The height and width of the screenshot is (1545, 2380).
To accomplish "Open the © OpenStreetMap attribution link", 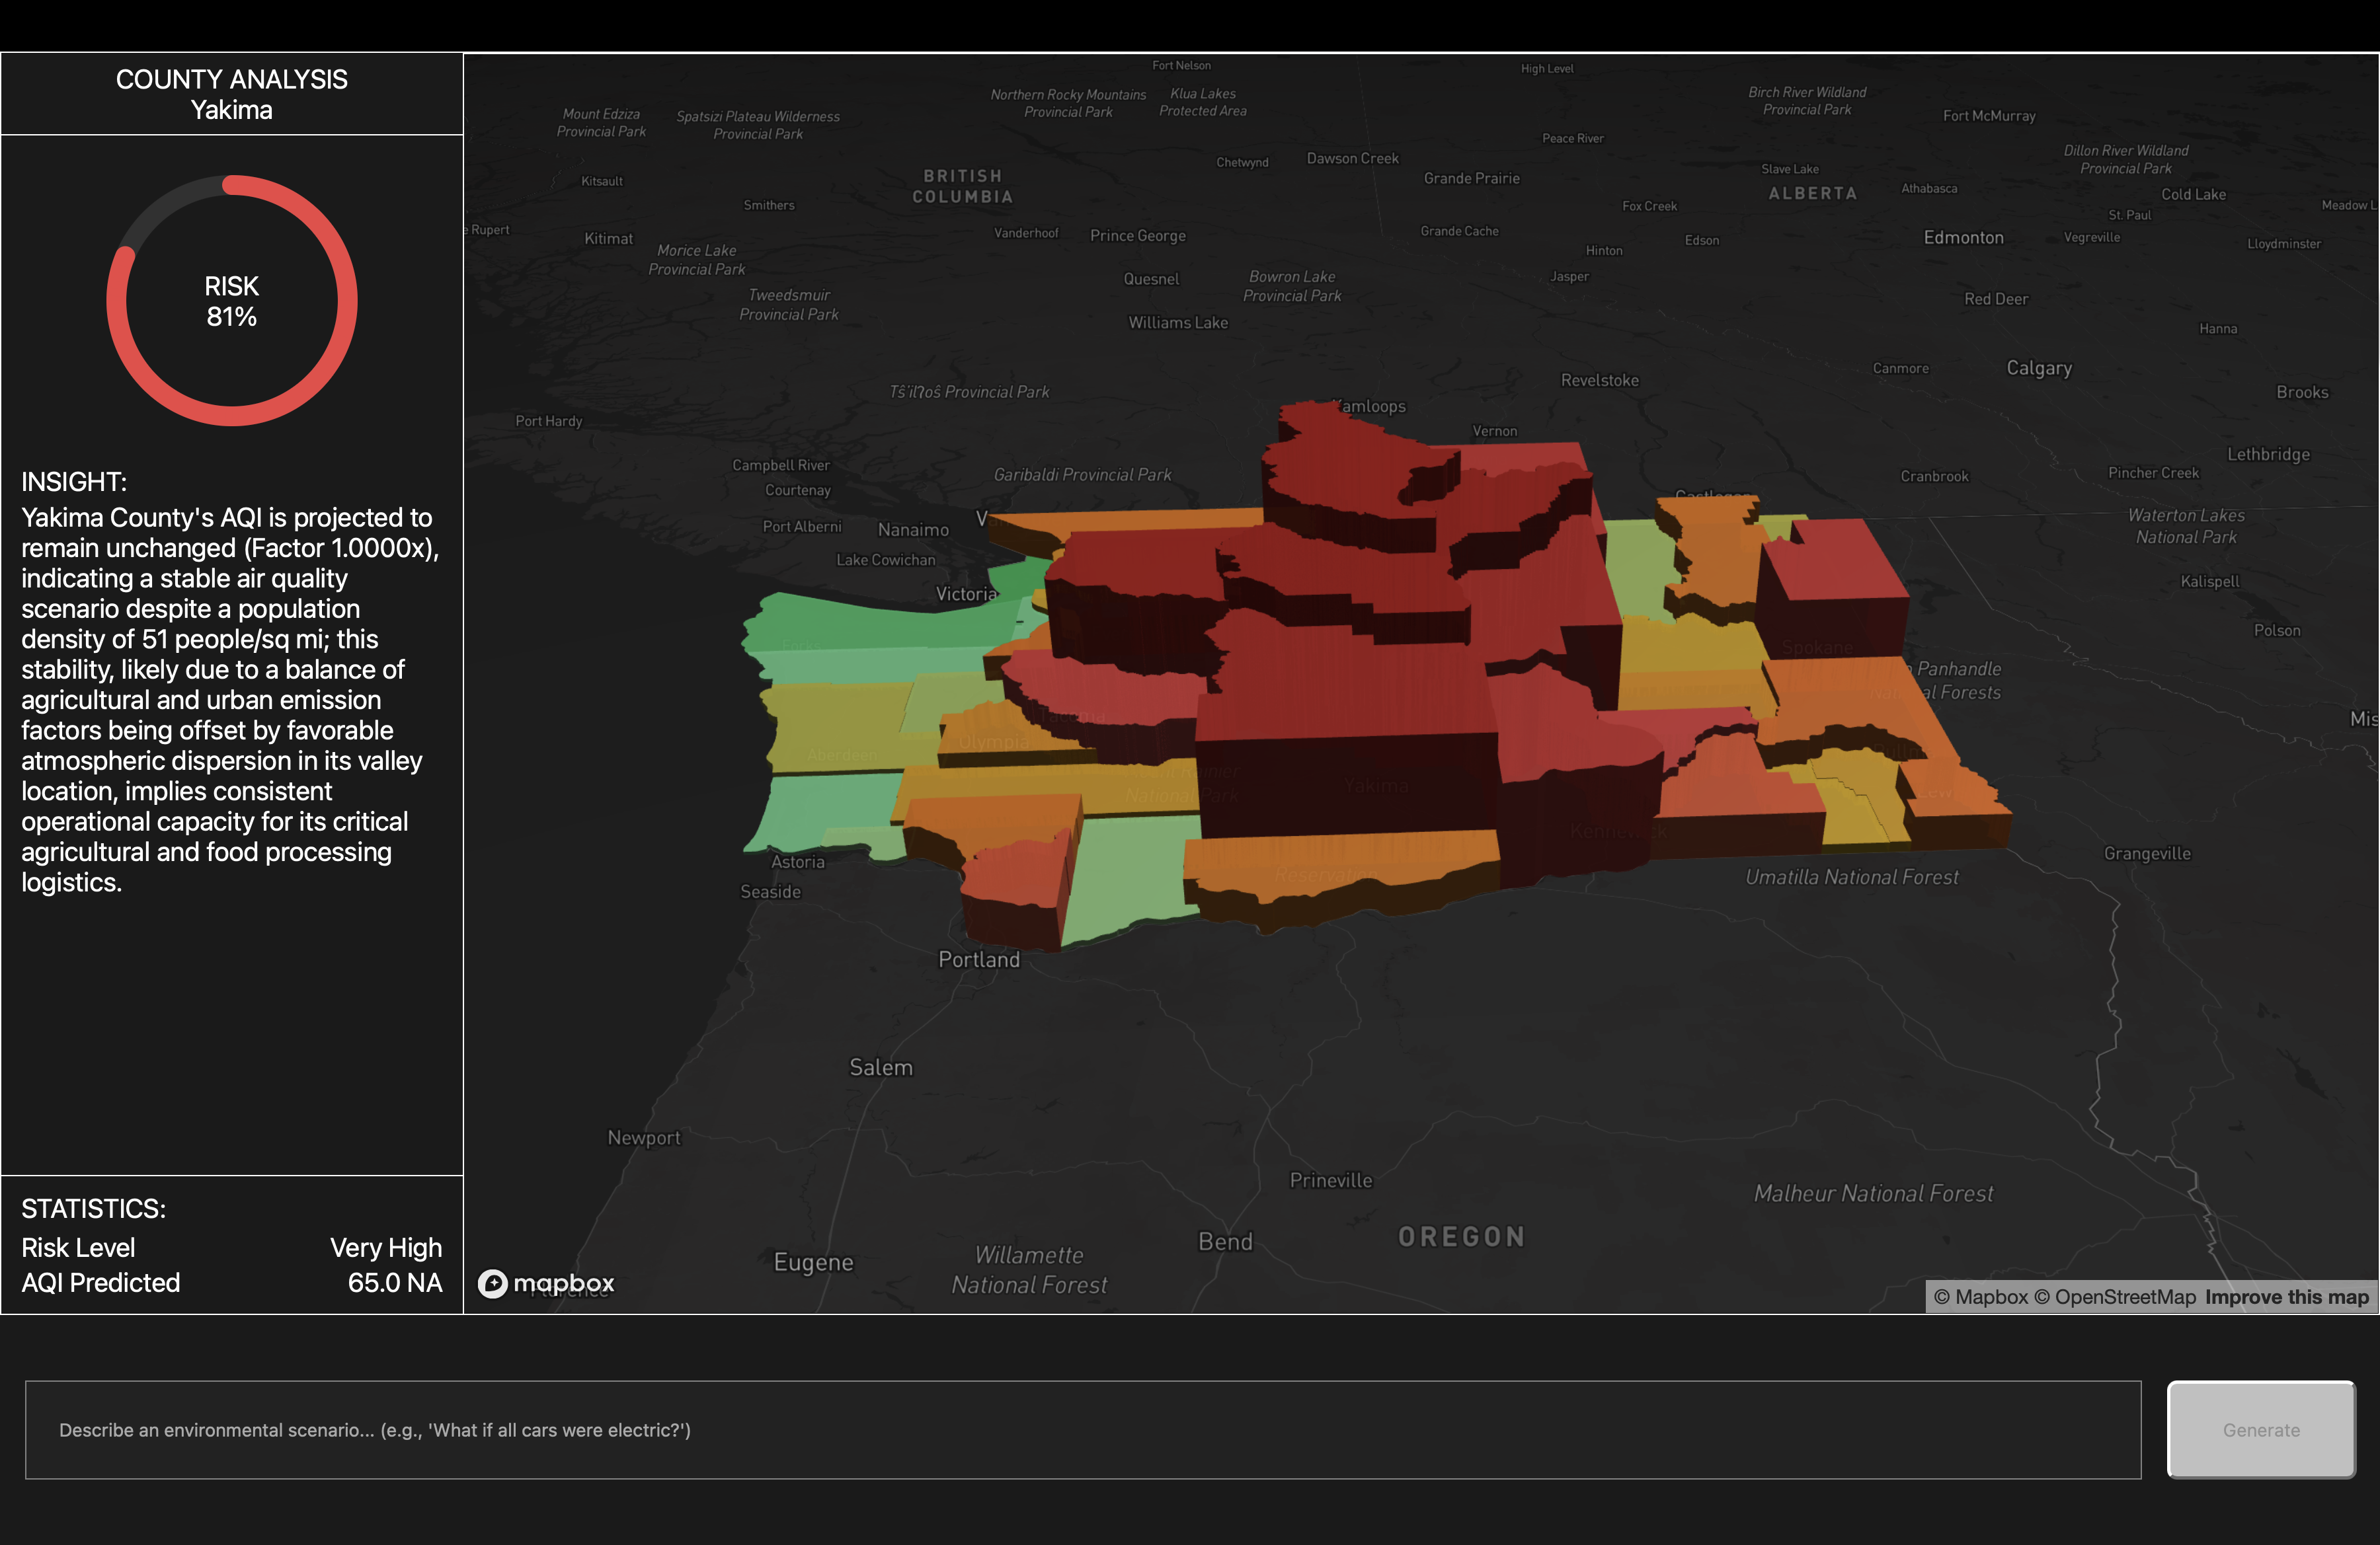I will 2115,1297.
